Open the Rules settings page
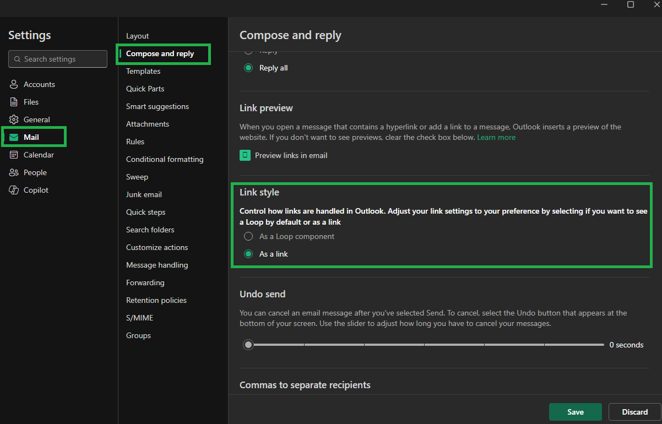The width and height of the screenshot is (662, 424). tap(135, 142)
